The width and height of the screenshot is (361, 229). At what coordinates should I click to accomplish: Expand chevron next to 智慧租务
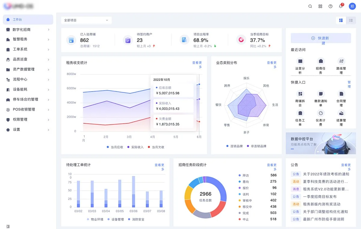pyautogui.click(x=48, y=39)
